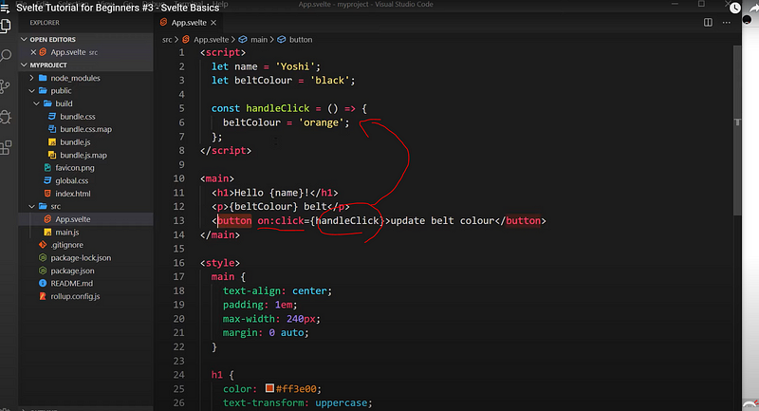
Task: Click the global.css file icon
Action: coord(47,180)
